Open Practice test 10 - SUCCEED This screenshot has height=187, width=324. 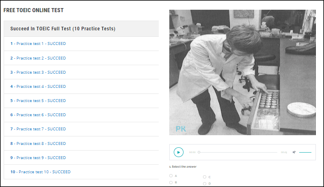41,172
